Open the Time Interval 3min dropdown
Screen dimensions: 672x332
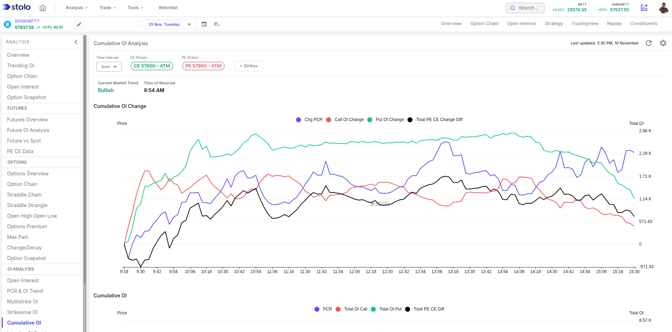click(x=109, y=66)
